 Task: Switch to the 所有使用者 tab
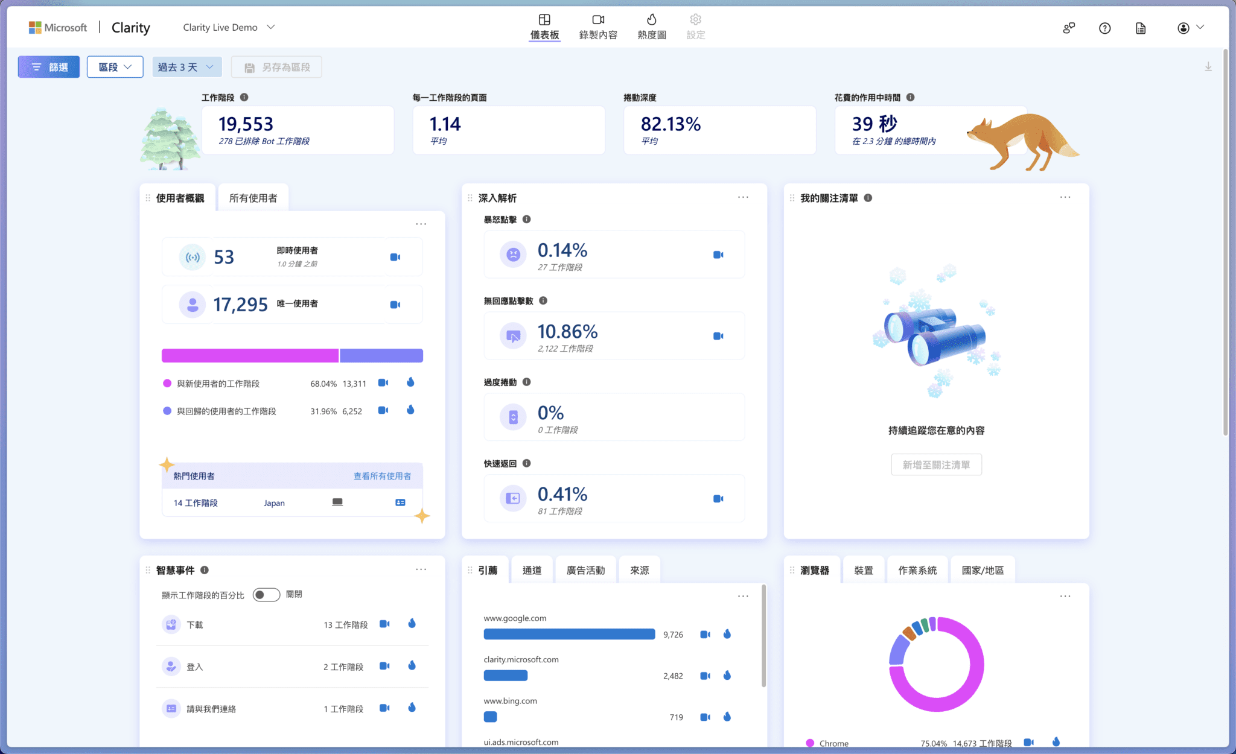pos(253,197)
